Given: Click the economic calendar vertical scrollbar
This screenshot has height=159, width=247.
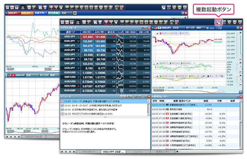Looking at the screenshot, I should point(241,124).
